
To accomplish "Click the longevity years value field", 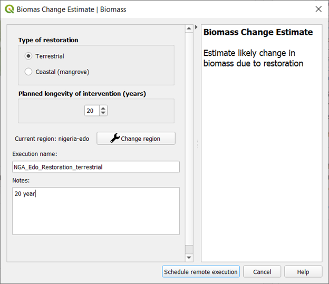I will click(x=92, y=111).
